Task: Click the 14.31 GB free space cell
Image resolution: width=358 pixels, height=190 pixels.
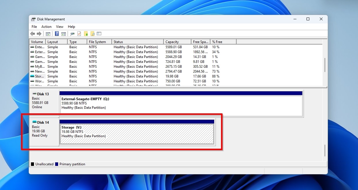Action: pos(199,57)
